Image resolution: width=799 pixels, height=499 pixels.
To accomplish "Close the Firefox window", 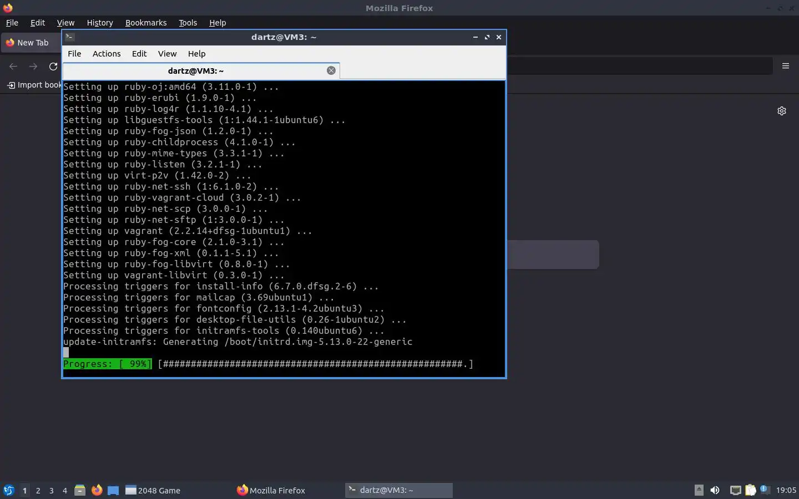I will [x=792, y=8].
